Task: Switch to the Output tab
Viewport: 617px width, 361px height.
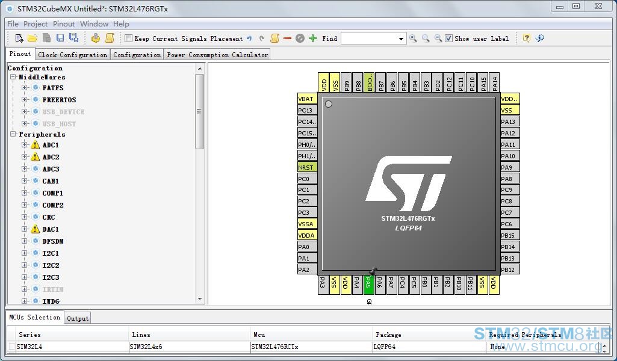Action: [x=78, y=318]
